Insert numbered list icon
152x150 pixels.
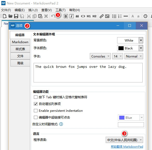pos(120,16)
